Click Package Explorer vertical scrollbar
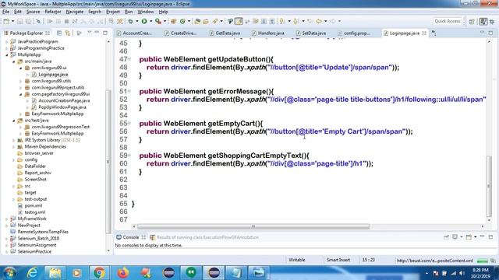The image size is (499, 280). click(x=108, y=161)
